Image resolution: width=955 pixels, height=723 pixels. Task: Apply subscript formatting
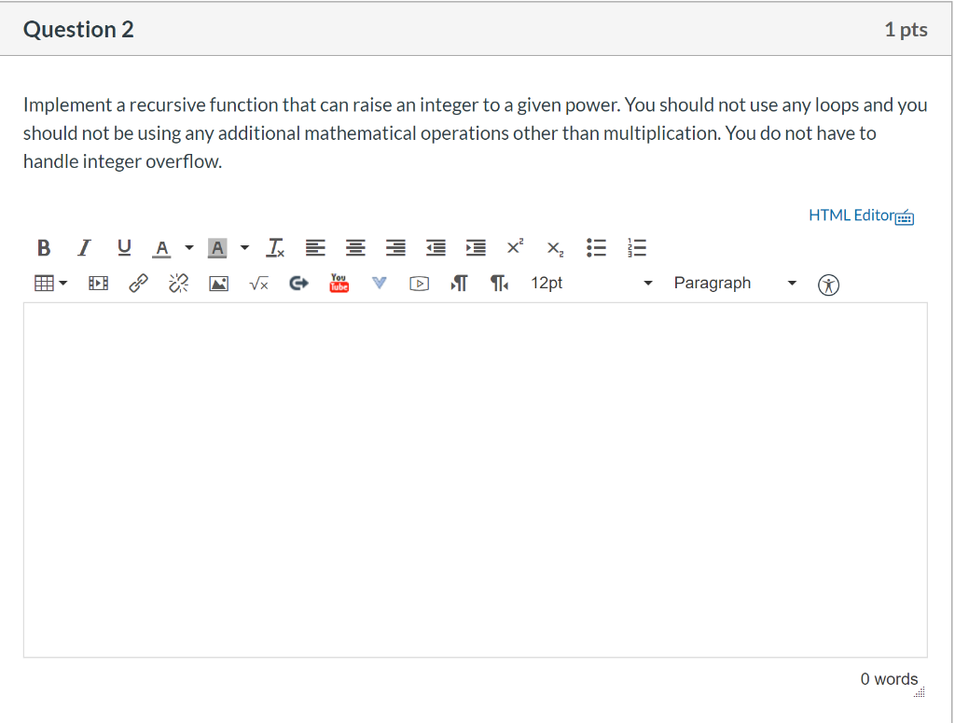tap(555, 248)
